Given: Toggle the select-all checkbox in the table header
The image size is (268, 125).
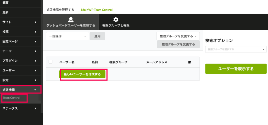Looking at the screenshot, I should click(x=51, y=62).
